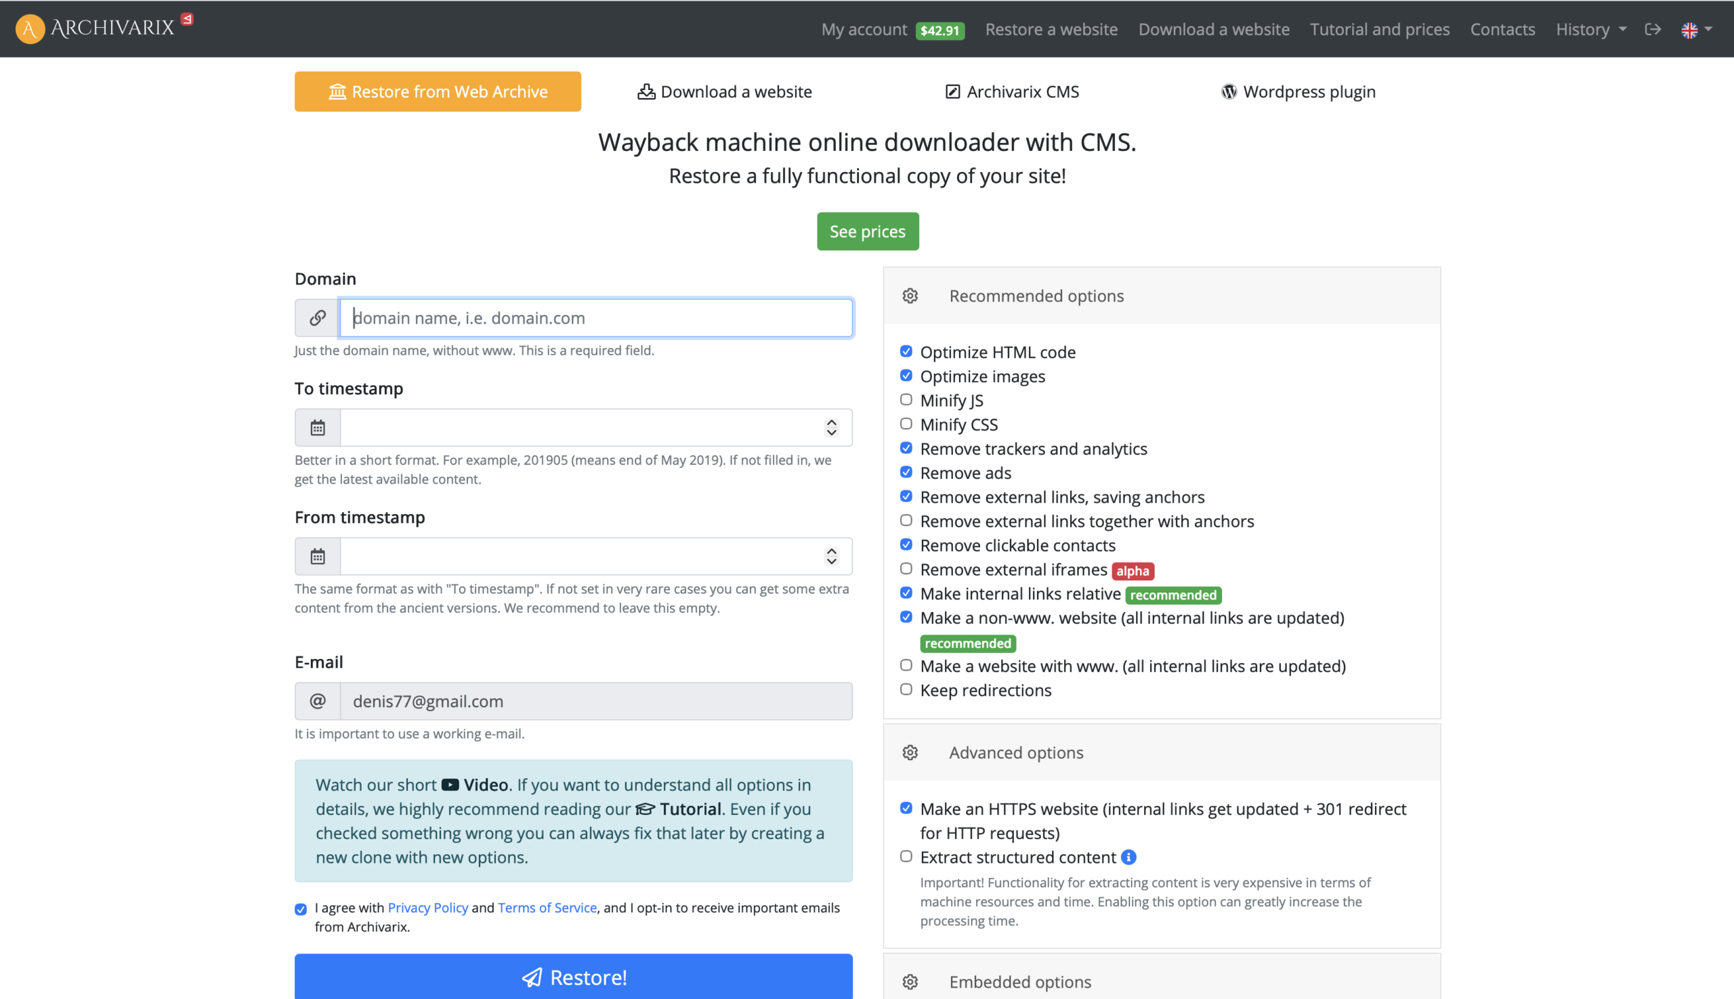Click the logout arrow icon in navbar
The width and height of the screenshot is (1734, 999).
pos(1652,30)
